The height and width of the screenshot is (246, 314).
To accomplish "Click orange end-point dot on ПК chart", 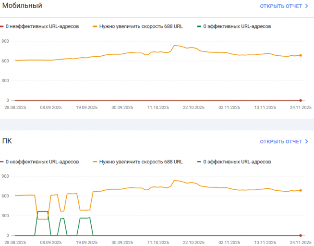I will click(301, 191).
